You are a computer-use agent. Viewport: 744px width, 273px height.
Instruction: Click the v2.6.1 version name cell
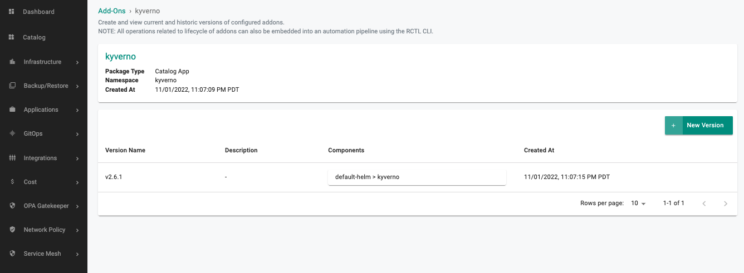click(114, 177)
